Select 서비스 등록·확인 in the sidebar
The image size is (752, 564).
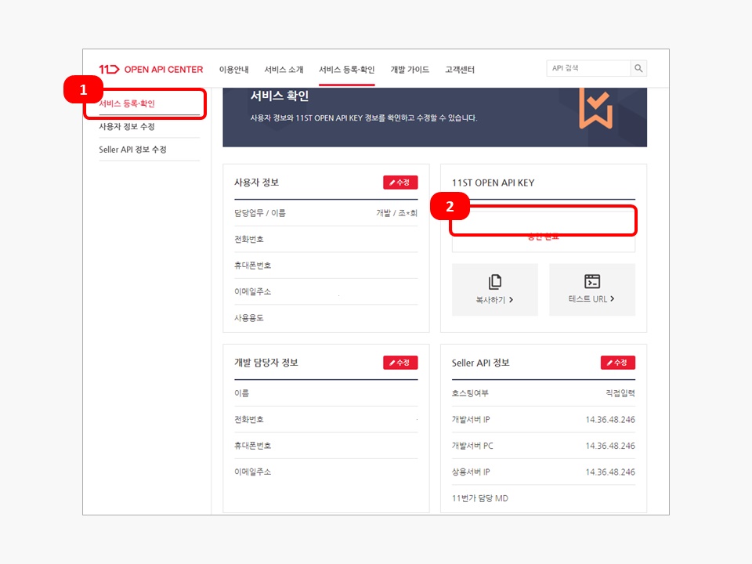(x=127, y=103)
